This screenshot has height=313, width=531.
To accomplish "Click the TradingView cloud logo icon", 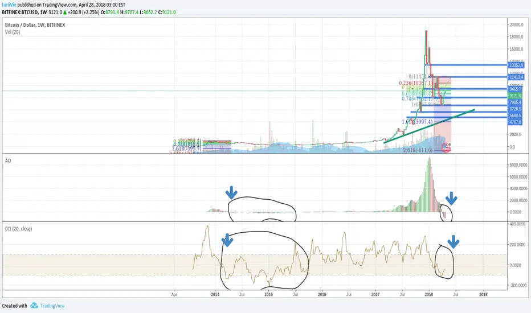I will (x=34, y=306).
